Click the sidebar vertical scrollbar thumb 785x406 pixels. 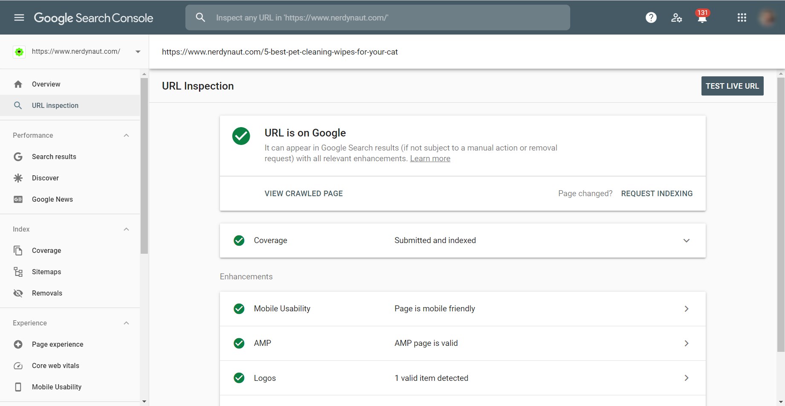(144, 165)
